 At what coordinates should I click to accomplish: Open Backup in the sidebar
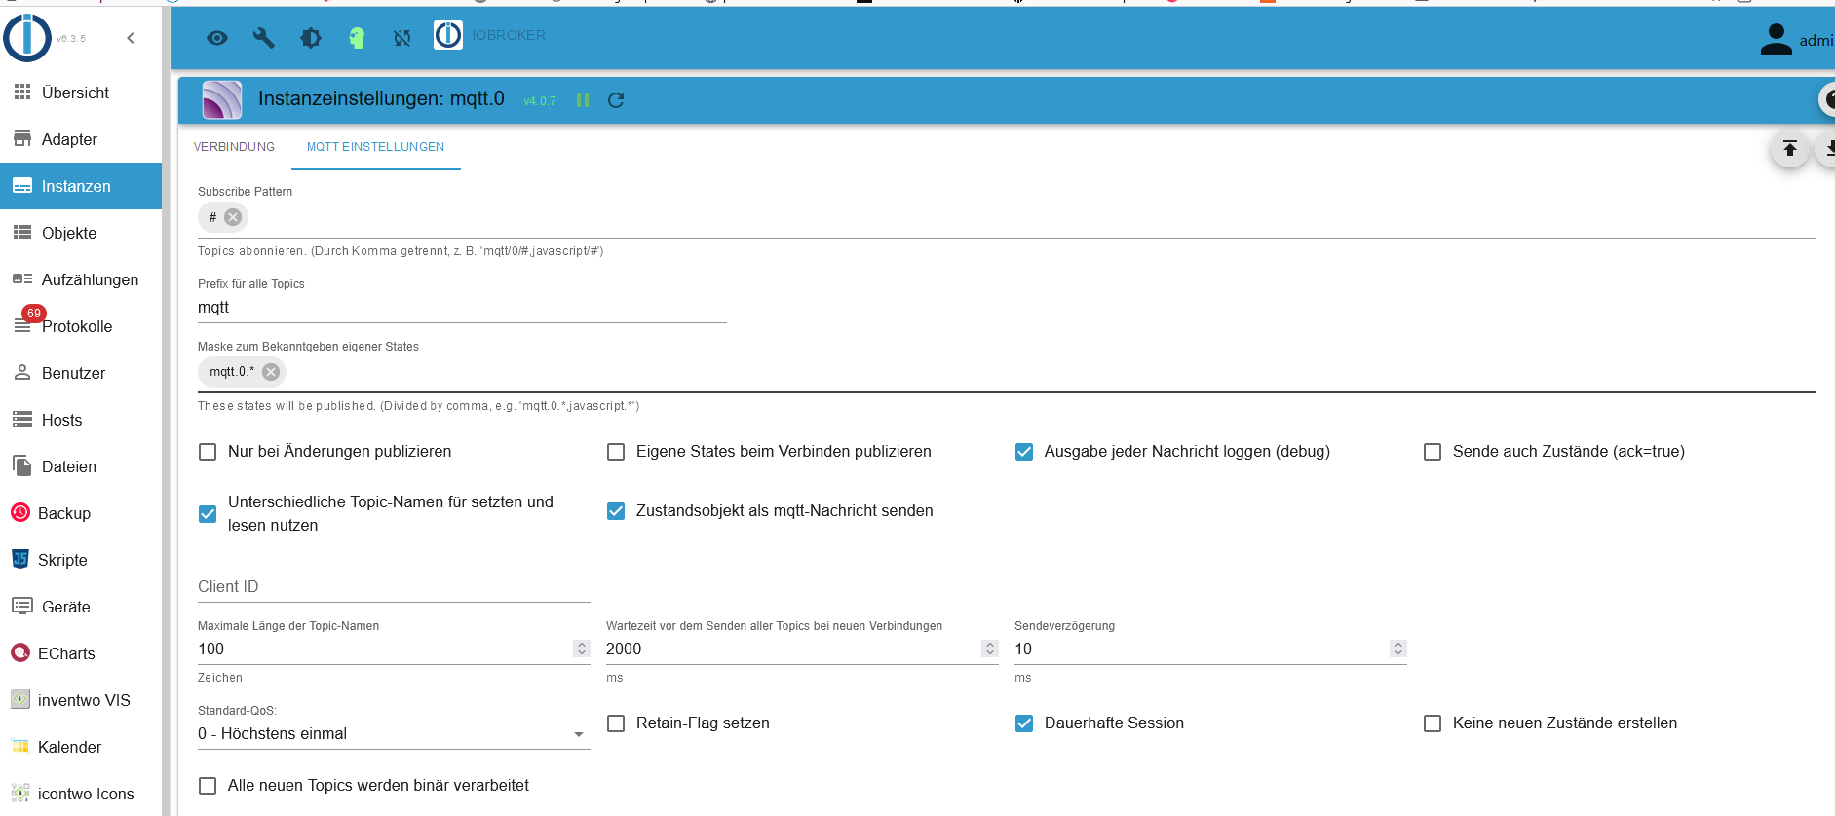81,513
